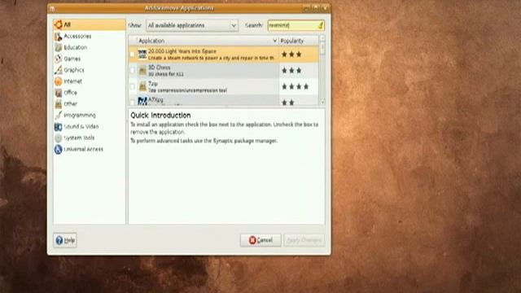Click the application list scrollbar up arrow

[322, 38]
